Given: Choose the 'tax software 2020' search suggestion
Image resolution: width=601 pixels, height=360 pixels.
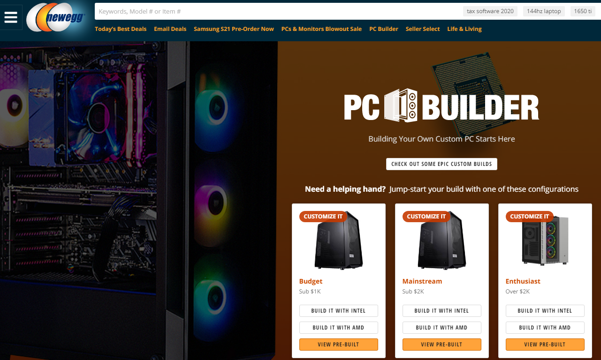Looking at the screenshot, I should coord(490,11).
